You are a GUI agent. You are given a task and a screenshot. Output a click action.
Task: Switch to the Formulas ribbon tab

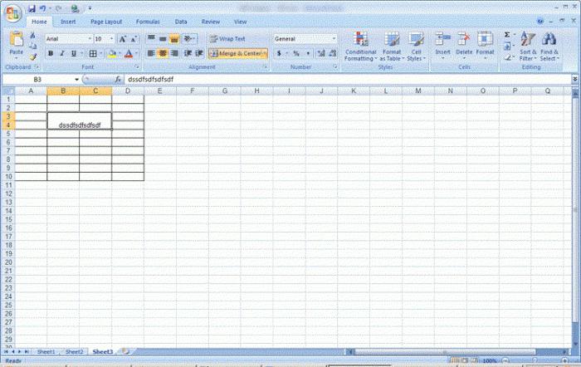148,22
